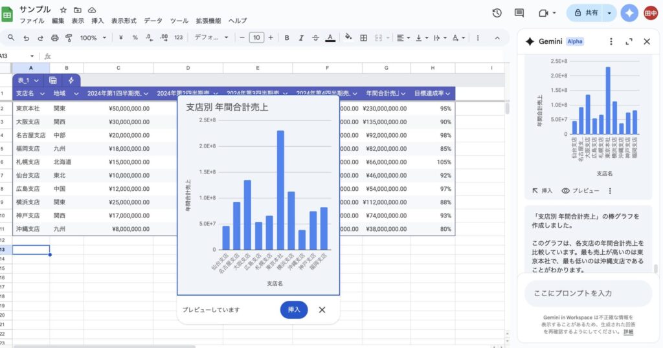Screen dimensions: 663x348
Task: Open 目標達成率 column dropdown
Action: pyautogui.click(x=448, y=93)
